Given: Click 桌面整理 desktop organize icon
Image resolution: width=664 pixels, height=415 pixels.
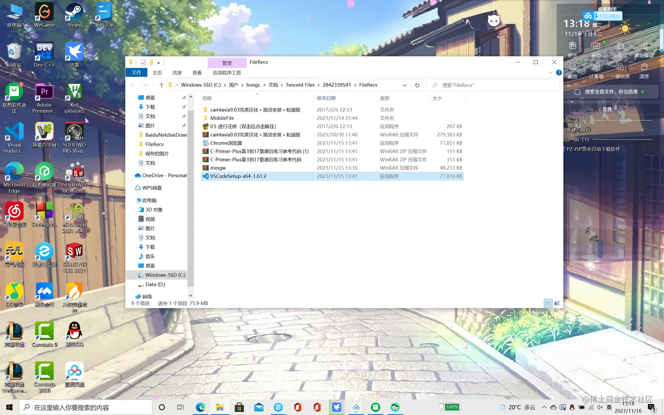Looking at the screenshot, I should point(644,50).
